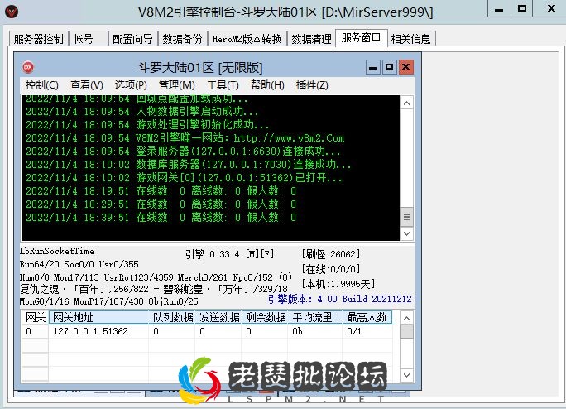Click the 引擎:0:33:4 [M][F] status text
This screenshot has height=409, width=566.
[x=229, y=254]
